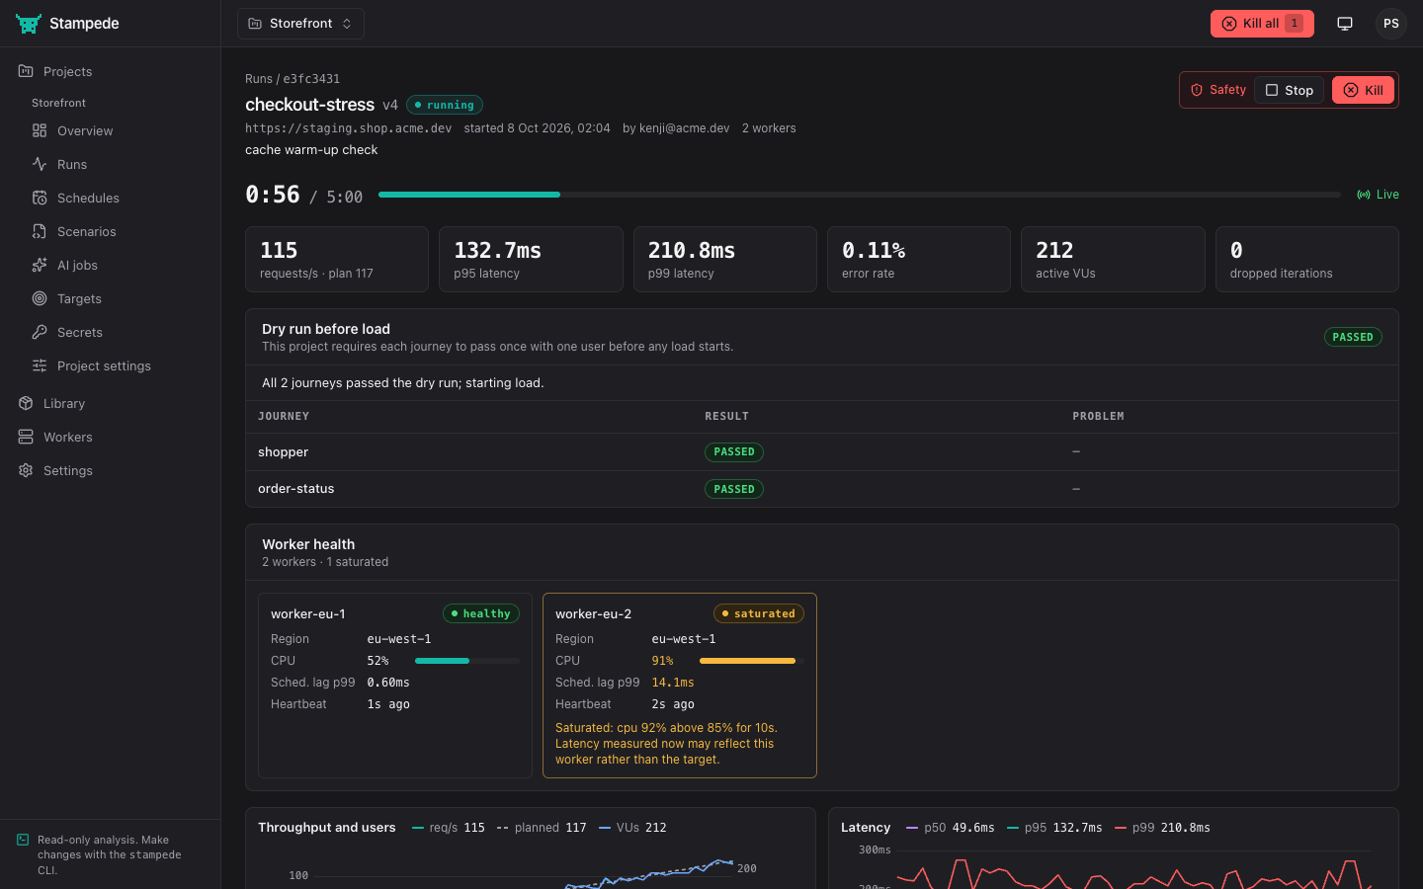This screenshot has width=1423, height=889.
Task: Click the Targets bullseye icon
Action: click(x=40, y=298)
